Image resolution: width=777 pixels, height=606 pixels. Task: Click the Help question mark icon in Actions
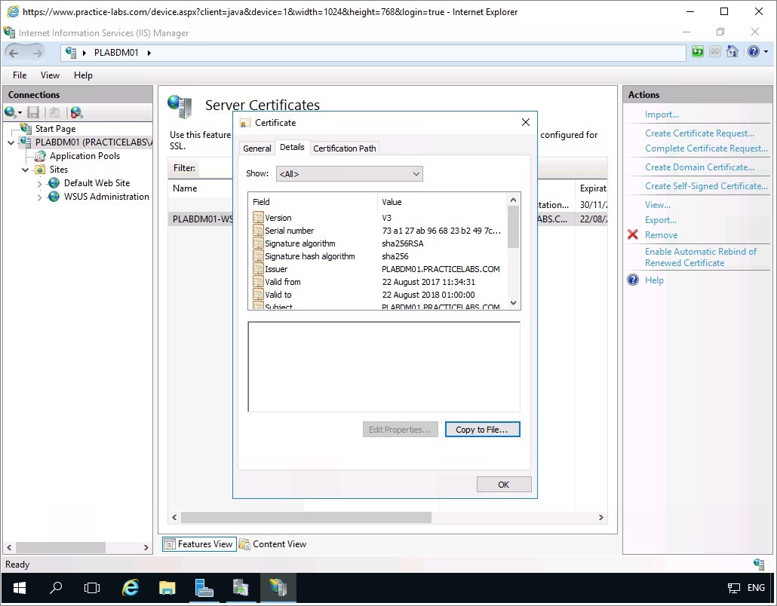[633, 280]
